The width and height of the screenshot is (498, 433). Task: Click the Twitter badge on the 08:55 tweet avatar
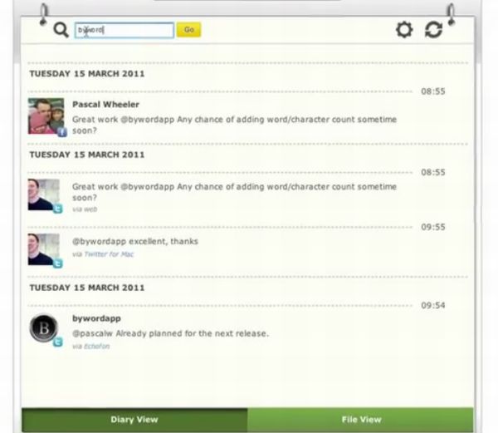pos(58,209)
